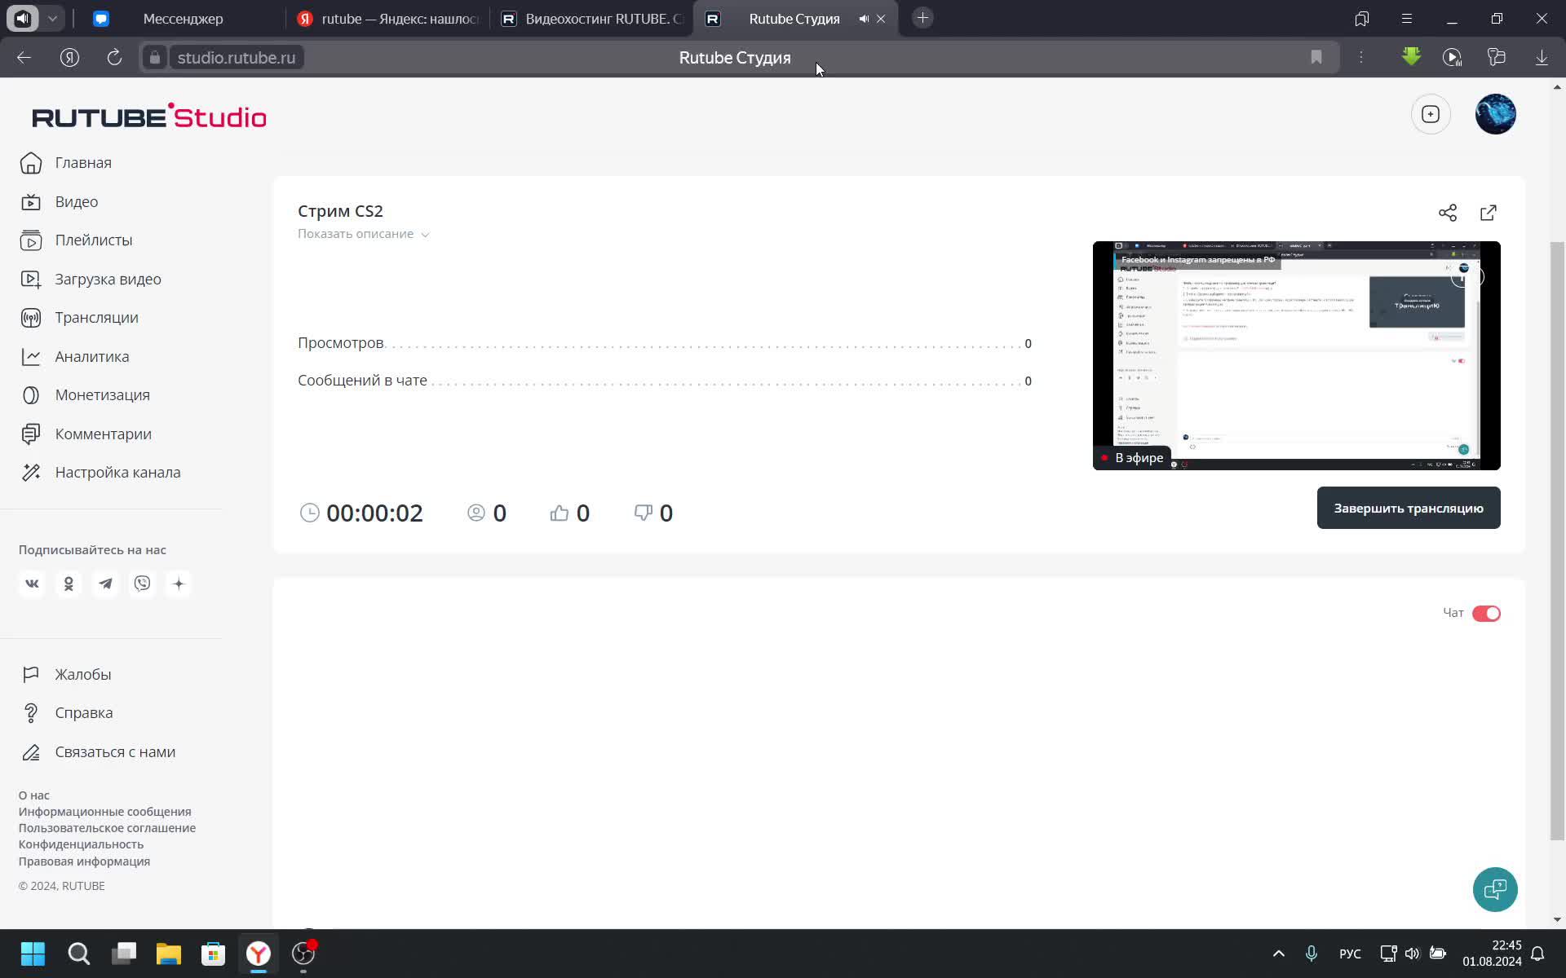Image resolution: width=1566 pixels, height=978 pixels.
Task: Mute audio on Rutube Студия tab
Action: [x=864, y=19]
